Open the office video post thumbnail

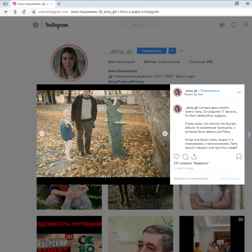[x=212, y=234]
